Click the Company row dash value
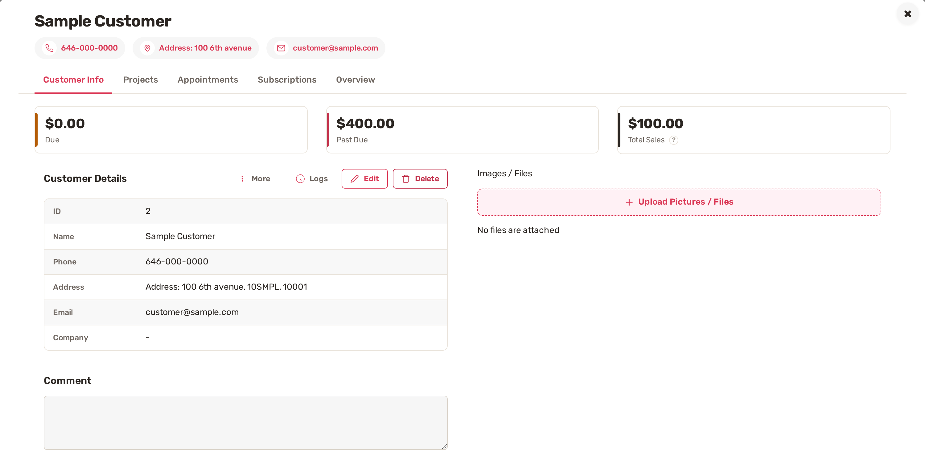 click(x=148, y=337)
